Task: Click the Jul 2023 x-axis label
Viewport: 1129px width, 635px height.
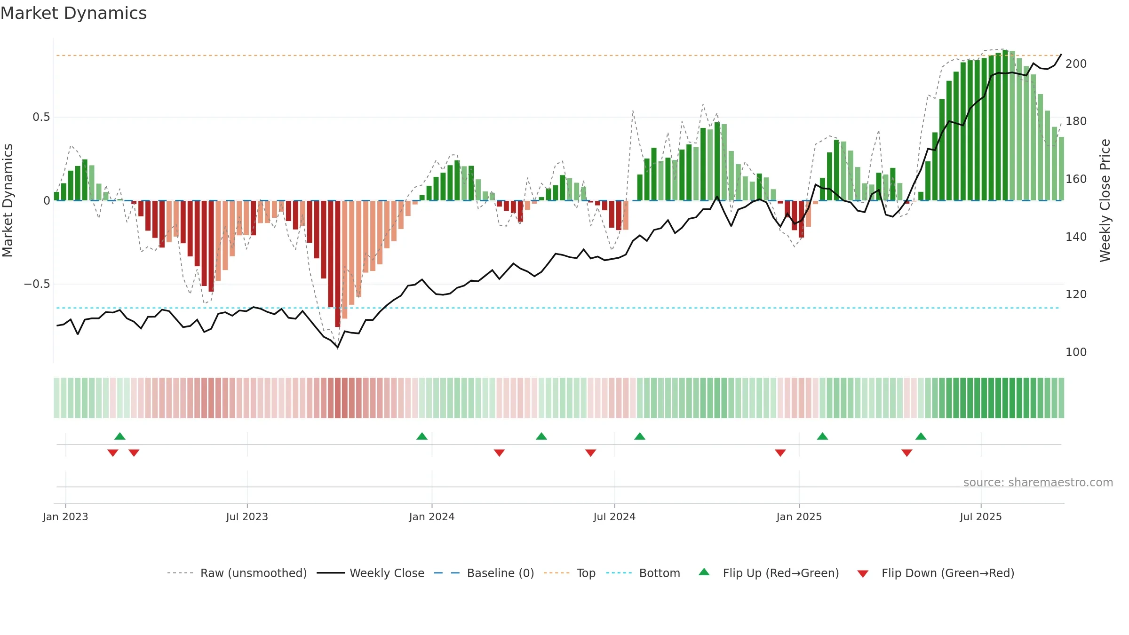Action: (247, 516)
